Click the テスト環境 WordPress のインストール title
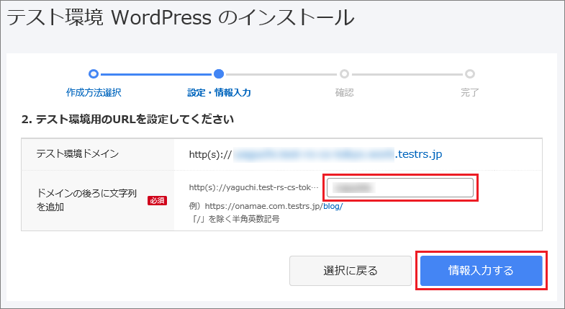The width and height of the screenshot is (565, 309). [x=181, y=17]
